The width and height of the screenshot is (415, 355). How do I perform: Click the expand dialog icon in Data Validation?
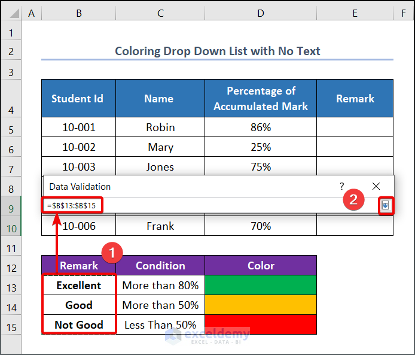386,205
